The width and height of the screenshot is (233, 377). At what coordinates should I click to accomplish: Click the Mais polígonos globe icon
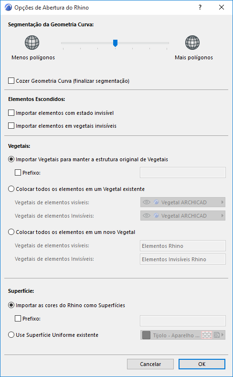click(x=192, y=43)
